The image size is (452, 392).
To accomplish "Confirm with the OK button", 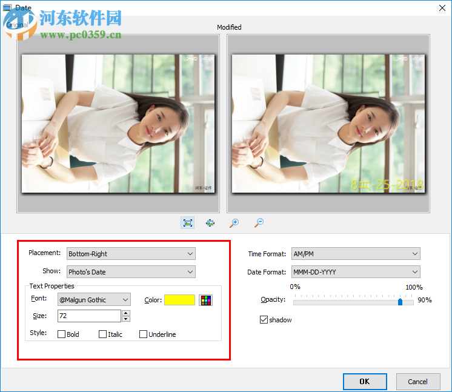I will pyautogui.click(x=365, y=382).
